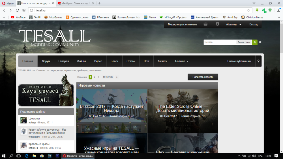Click the Клуб друзей TESALL banner

tap(46, 95)
